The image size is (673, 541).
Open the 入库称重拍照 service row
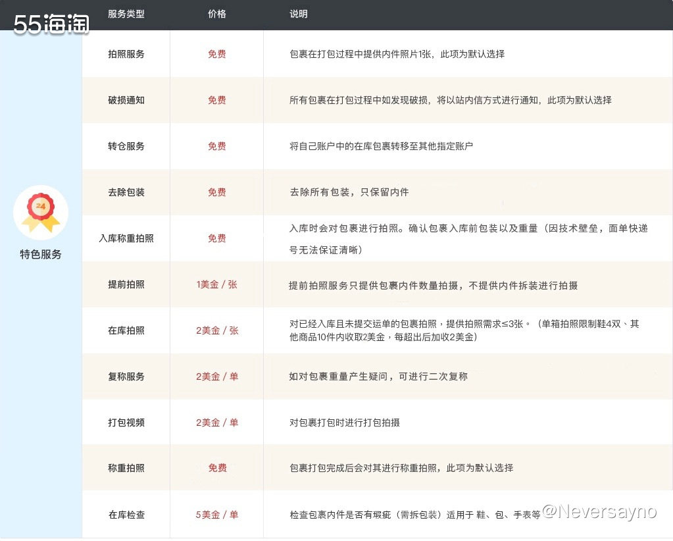(x=126, y=238)
